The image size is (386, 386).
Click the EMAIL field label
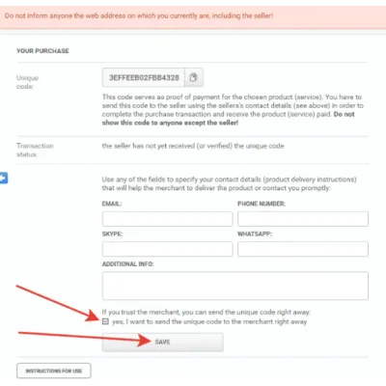112,204
